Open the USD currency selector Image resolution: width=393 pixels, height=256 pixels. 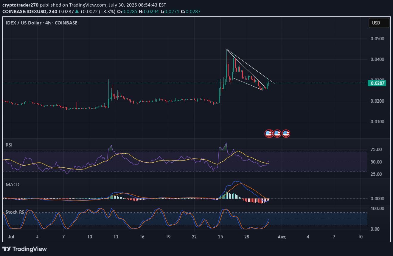pos(379,23)
